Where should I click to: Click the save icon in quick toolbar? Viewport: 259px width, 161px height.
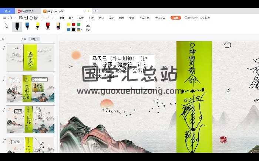(x=21, y=18)
